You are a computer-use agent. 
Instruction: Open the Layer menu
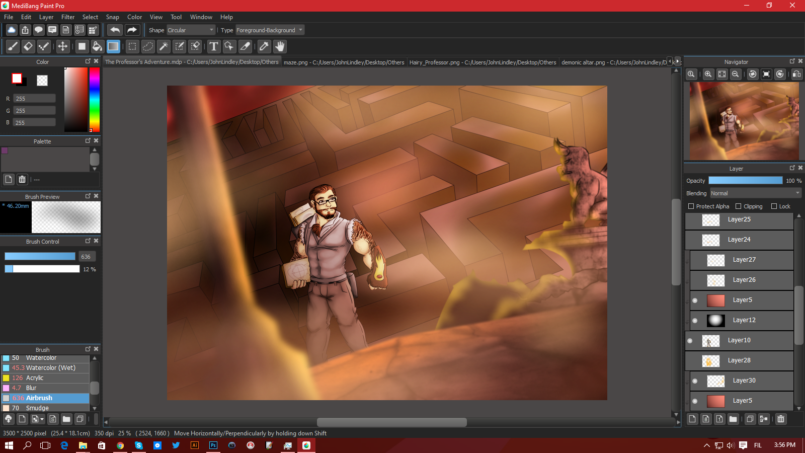tap(46, 17)
